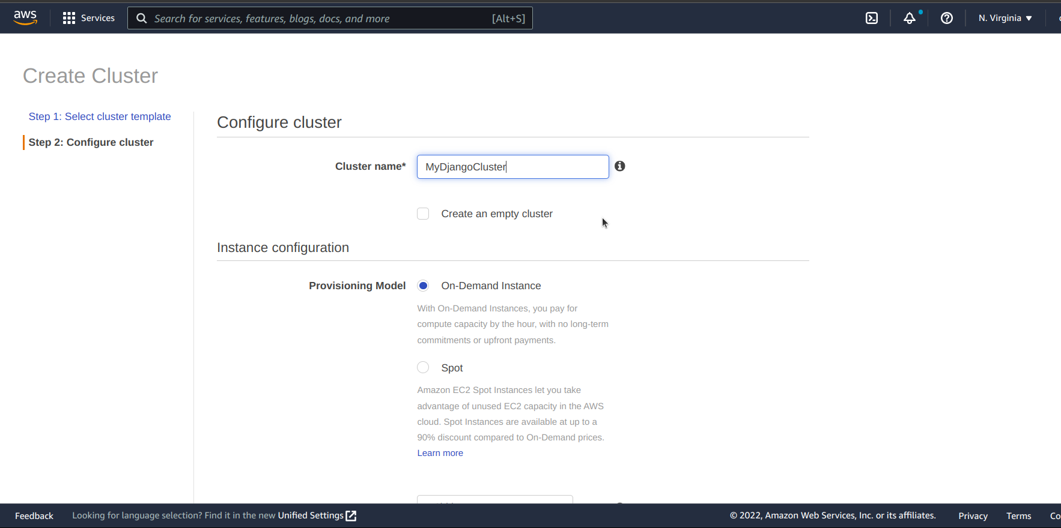1061x528 pixels.
Task: Open the Services grid menu icon
Action: [x=69, y=18]
